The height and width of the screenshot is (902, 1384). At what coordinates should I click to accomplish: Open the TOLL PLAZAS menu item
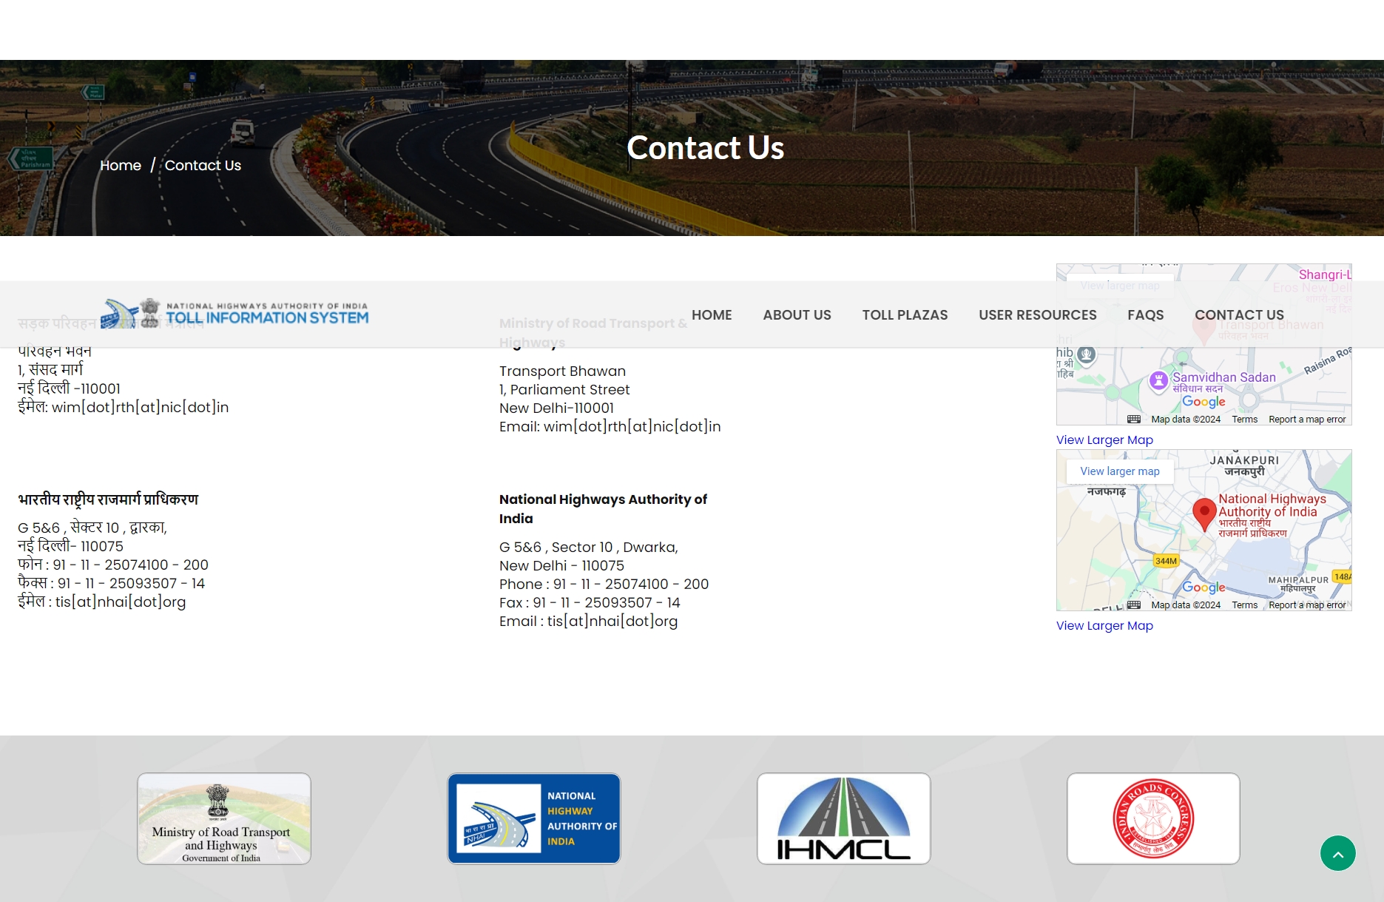(905, 315)
